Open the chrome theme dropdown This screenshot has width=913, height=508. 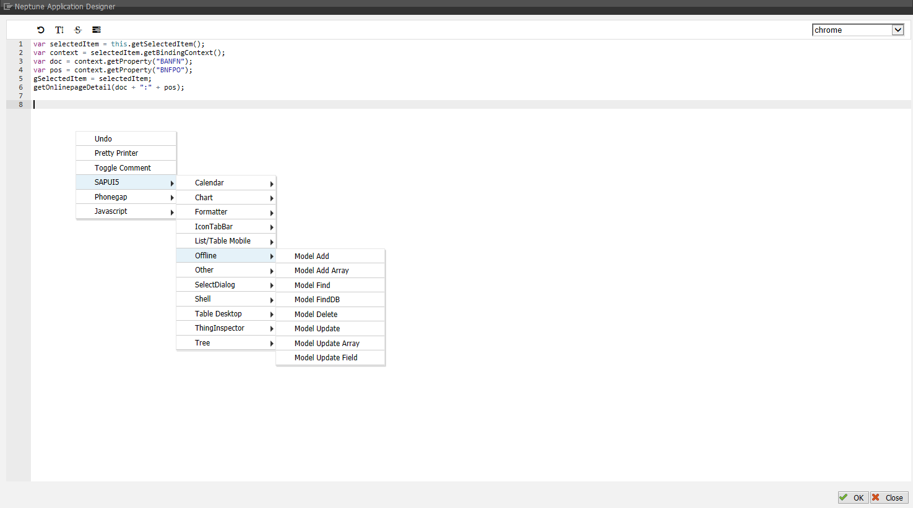pos(898,29)
